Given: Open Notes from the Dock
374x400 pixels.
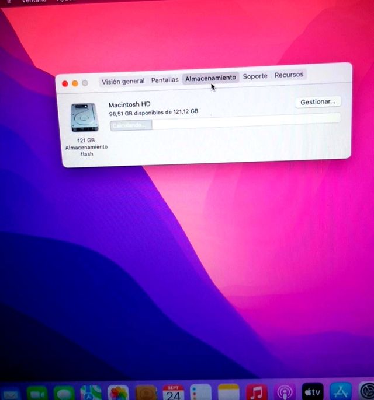Looking at the screenshot, I should click(228, 392).
